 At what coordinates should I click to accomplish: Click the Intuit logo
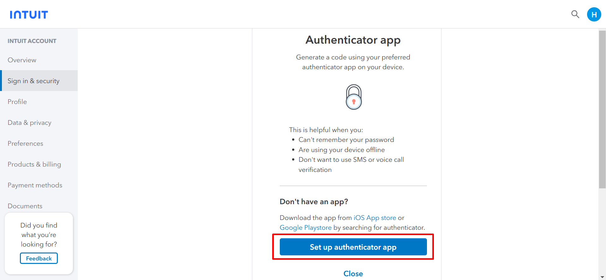click(29, 15)
